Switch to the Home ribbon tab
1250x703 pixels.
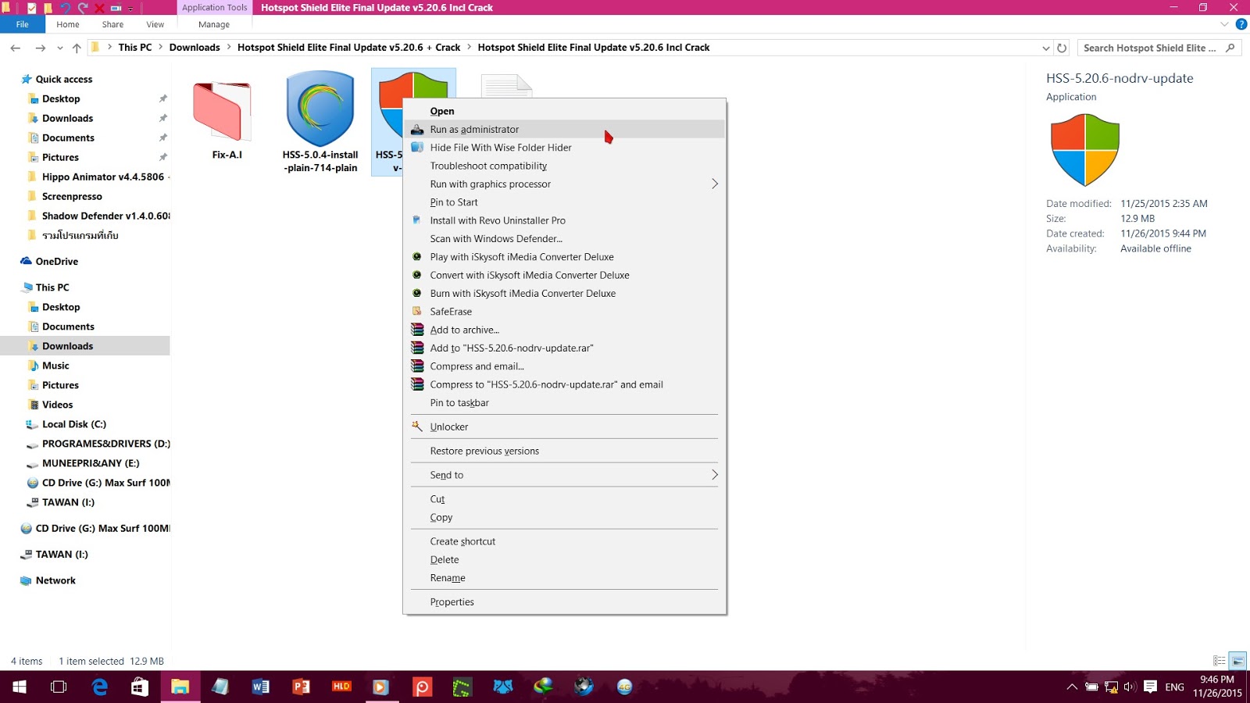click(x=68, y=24)
